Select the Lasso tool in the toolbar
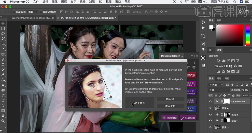The width and height of the screenshot is (252, 133). click(3, 34)
